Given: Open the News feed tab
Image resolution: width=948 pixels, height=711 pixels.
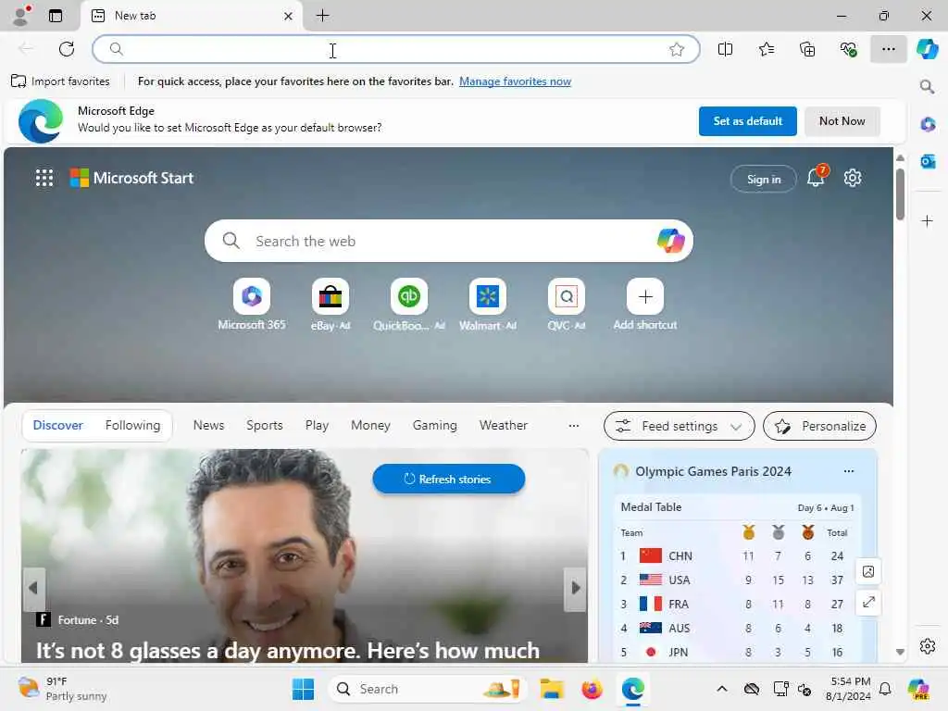Looking at the screenshot, I should point(208,425).
